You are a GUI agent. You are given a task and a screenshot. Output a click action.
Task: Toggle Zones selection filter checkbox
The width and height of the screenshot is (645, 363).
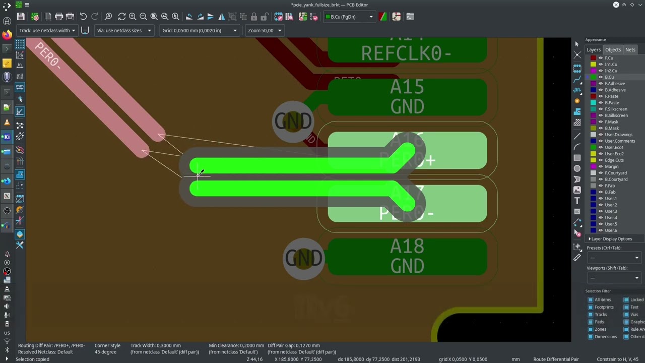pyautogui.click(x=591, y=329)
